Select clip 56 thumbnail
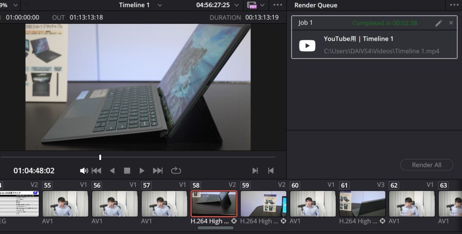Screen dimensions: 462x234 (x=115, y=204)
